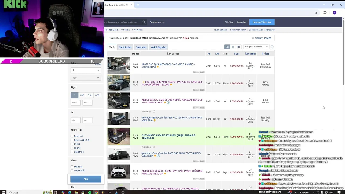Click the search magnifier icon in site header
Viewport: 345px width, 194px height.
pyautogui.click(x=144, y=22)
